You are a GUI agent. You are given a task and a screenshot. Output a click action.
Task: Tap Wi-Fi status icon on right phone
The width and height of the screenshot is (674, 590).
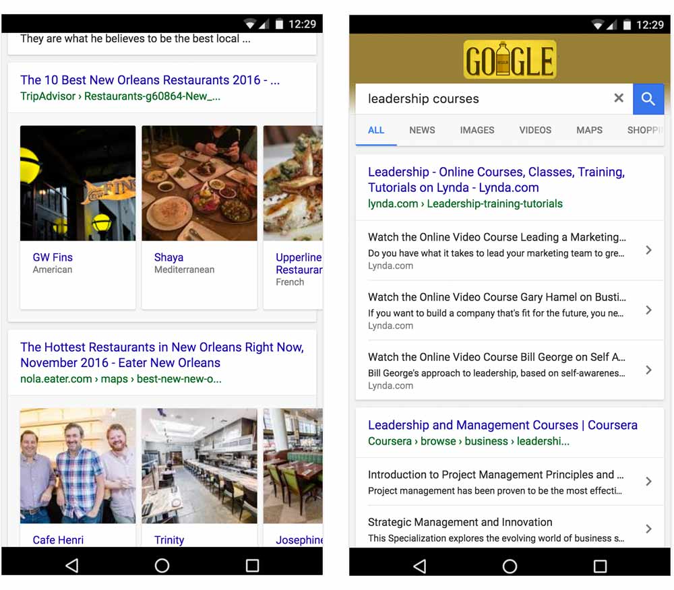coord(597,24)
